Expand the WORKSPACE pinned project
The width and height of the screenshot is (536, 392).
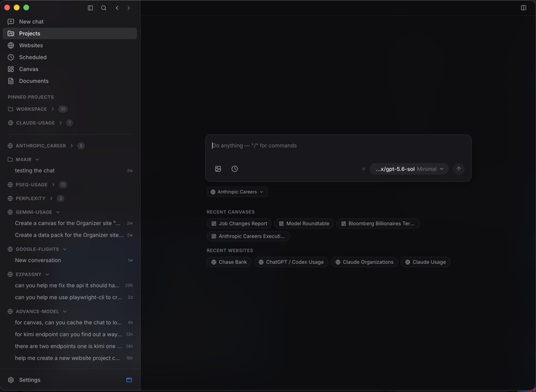pyautogui.click(x=53, y=109)
